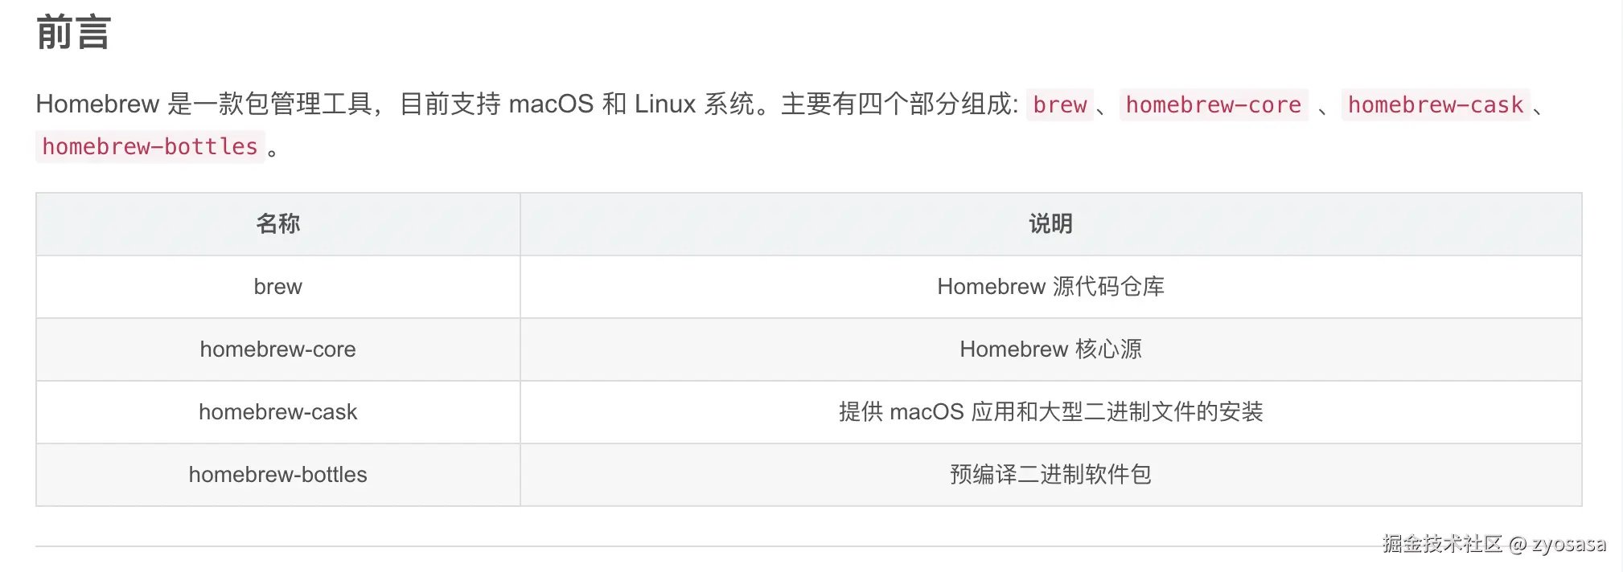Viewport: 1623px width, 572px height.
Task: Click the macOS 应用 binary install description
Action: 1050,412
